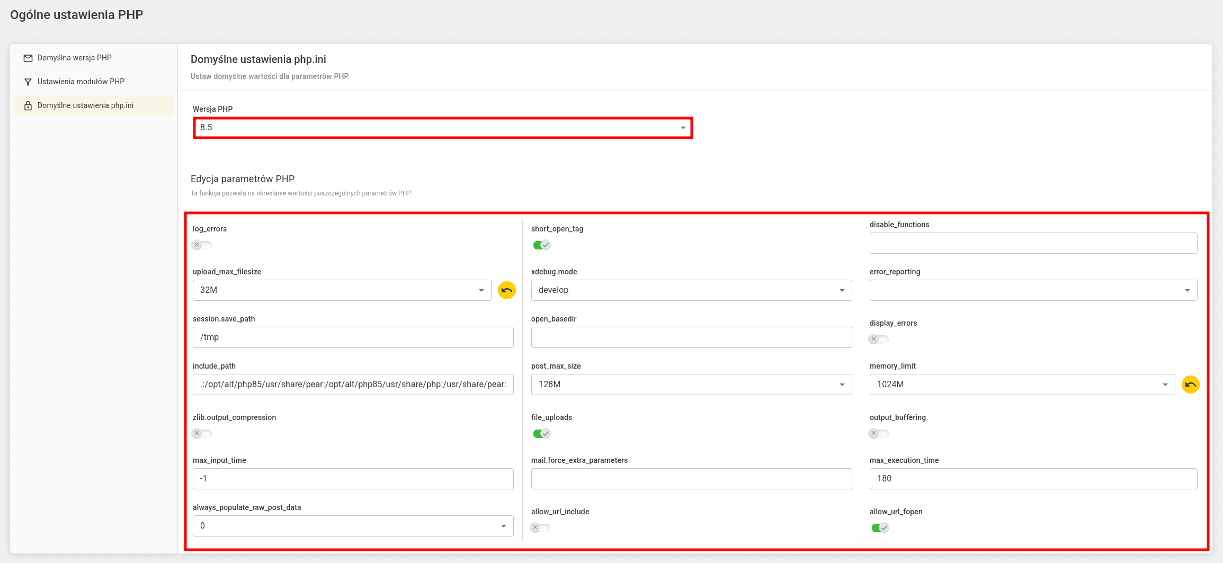This screenshot has width=1223, height=563.
Task: Click the Ta funkcja pozwala description text
Action: point(301,193)
